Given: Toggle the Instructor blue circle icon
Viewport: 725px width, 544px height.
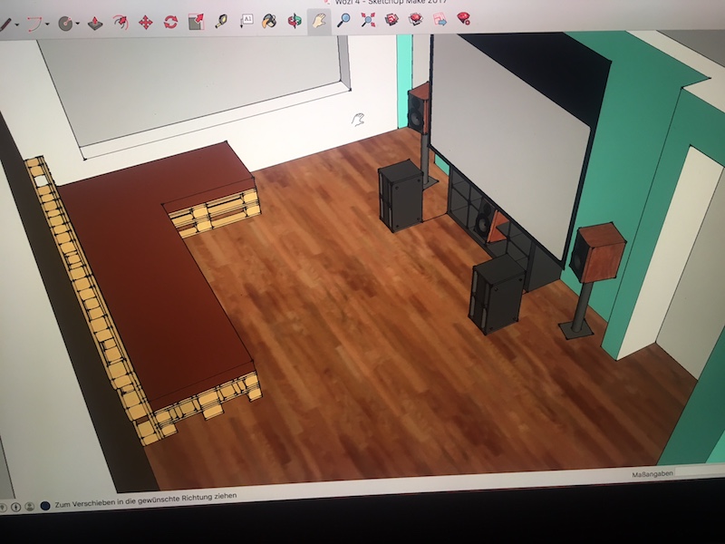Looking at the screenshot, I should [x=44, y=506].
